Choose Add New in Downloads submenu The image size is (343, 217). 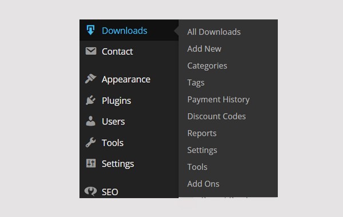pyautogui.click(x=204, y=49)
